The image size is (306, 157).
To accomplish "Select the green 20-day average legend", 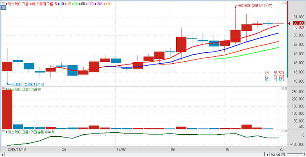I will tap(75, 4).
